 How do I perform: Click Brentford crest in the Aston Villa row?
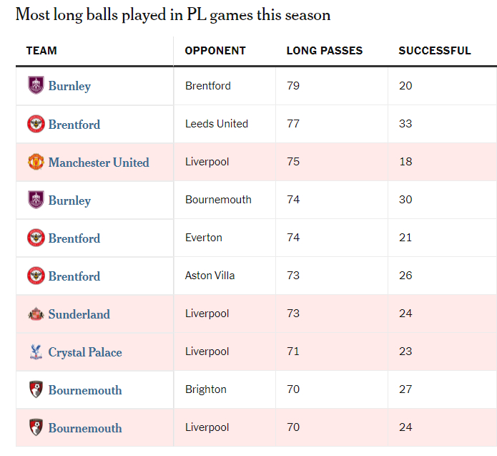click(x=36, y=276)
